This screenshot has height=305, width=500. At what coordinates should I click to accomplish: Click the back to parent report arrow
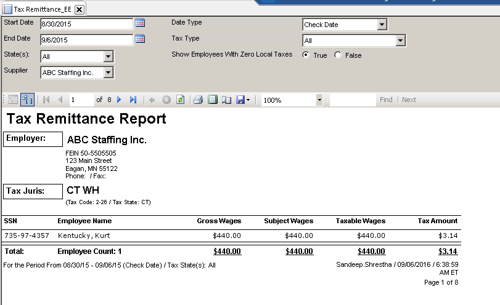[152, 100]
